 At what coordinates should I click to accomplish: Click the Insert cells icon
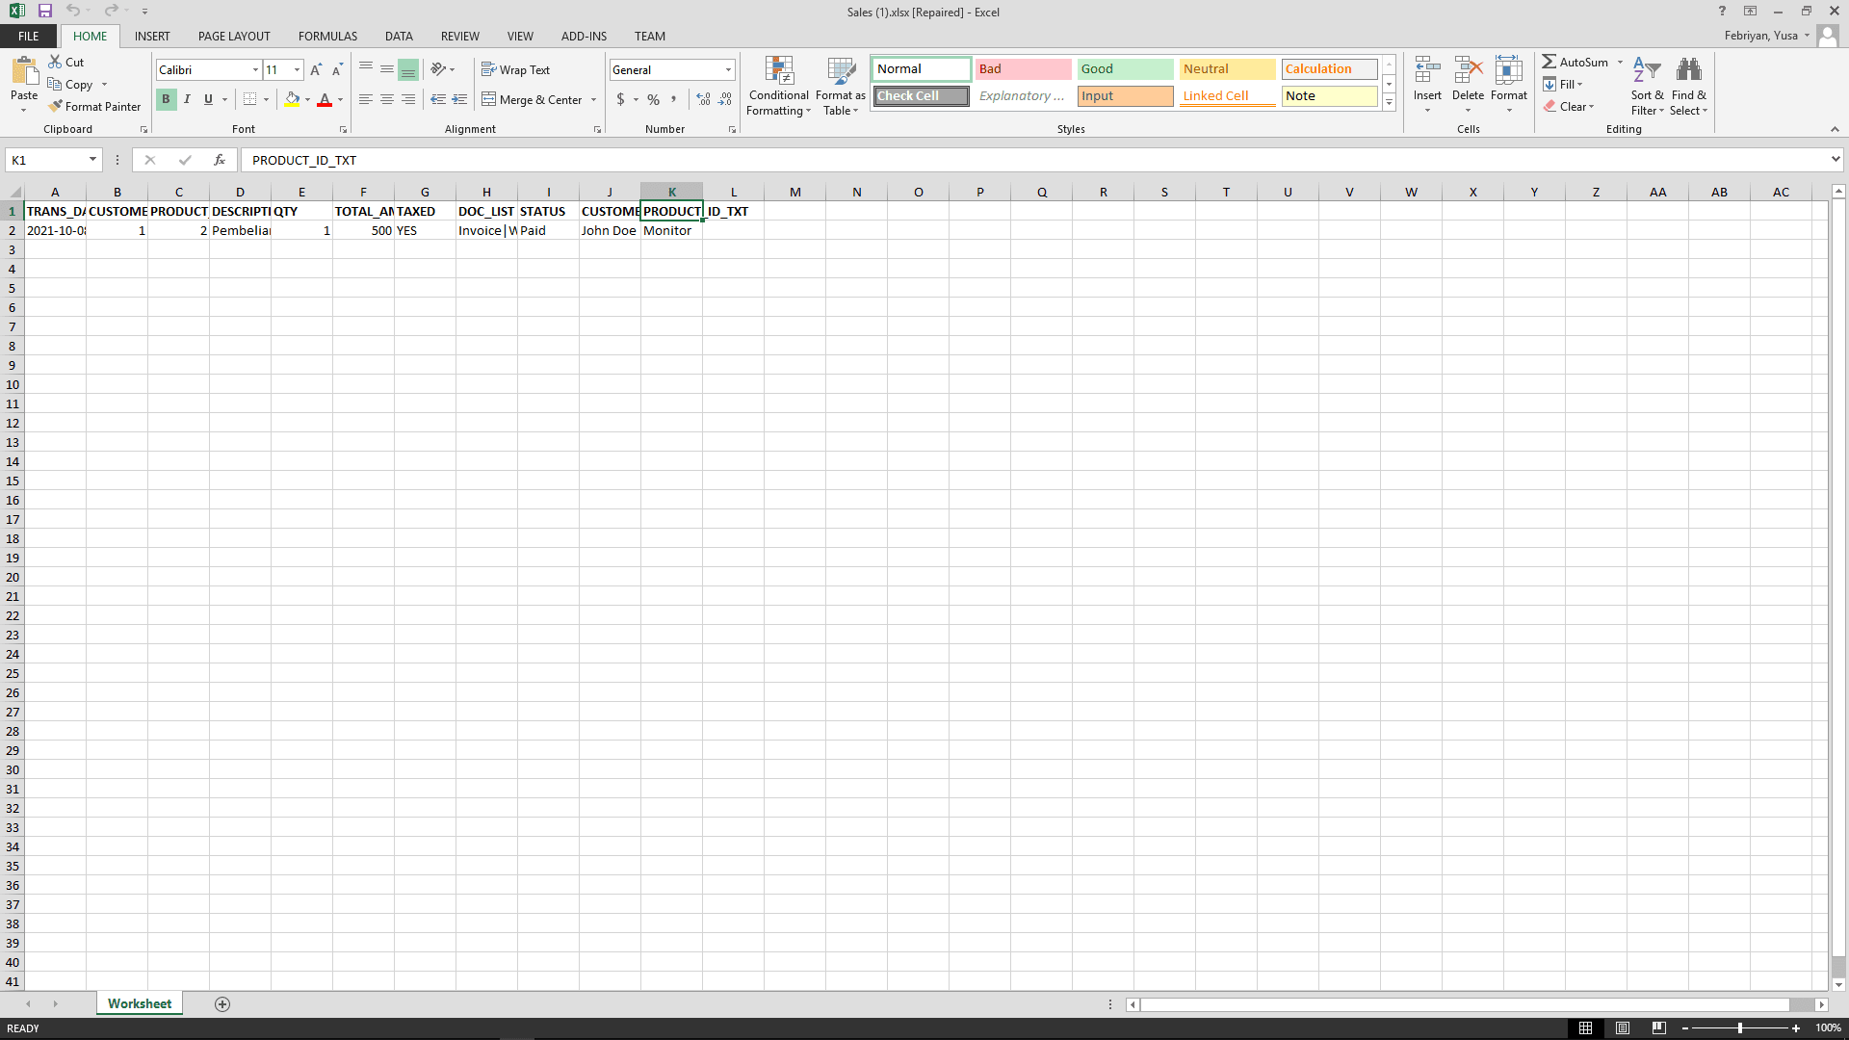pyautogui.click(x=1427, y=71)
